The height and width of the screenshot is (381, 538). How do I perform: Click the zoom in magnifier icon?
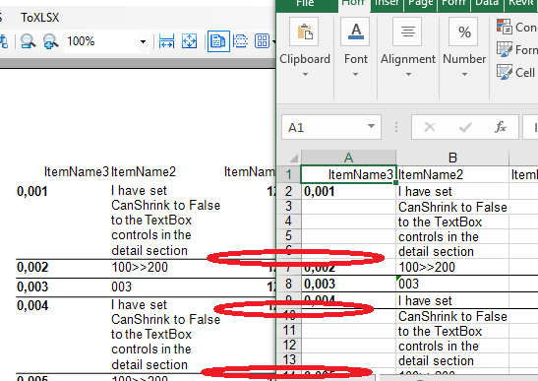[50, 41]
